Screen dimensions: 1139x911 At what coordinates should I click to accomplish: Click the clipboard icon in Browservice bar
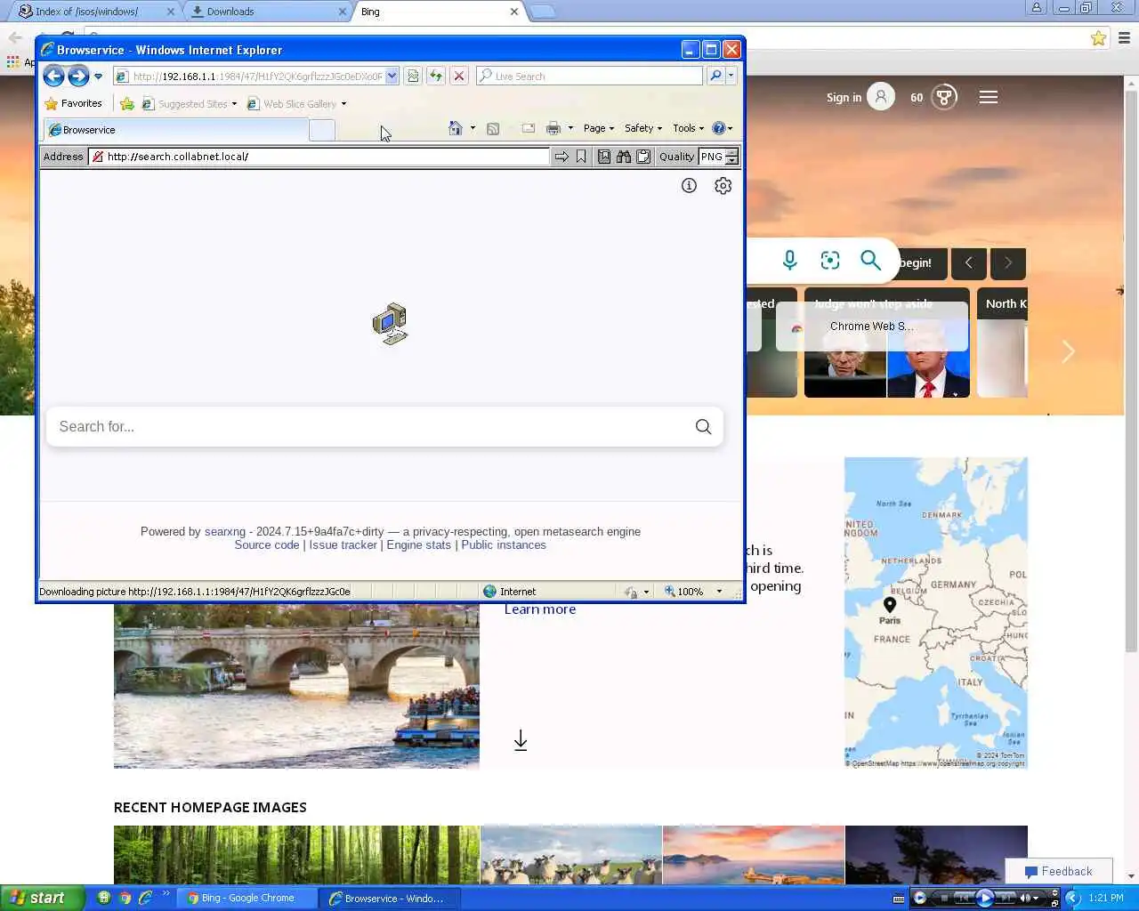point(643,157)
